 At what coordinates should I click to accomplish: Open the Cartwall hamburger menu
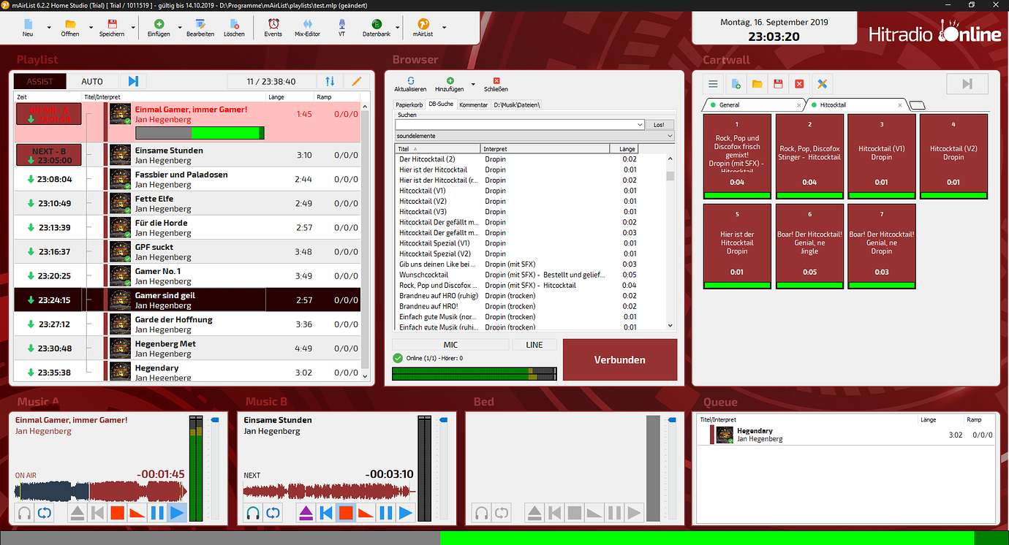coord(712,83)
